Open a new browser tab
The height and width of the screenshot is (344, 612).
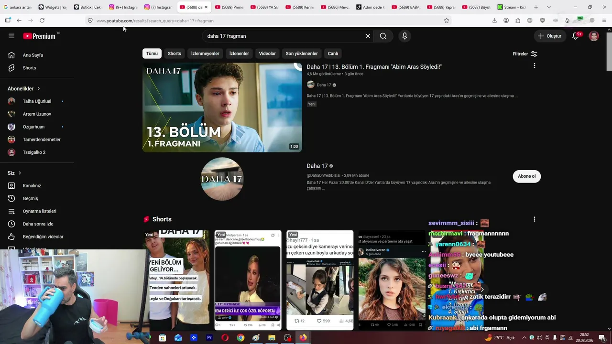tap(536, 7)
